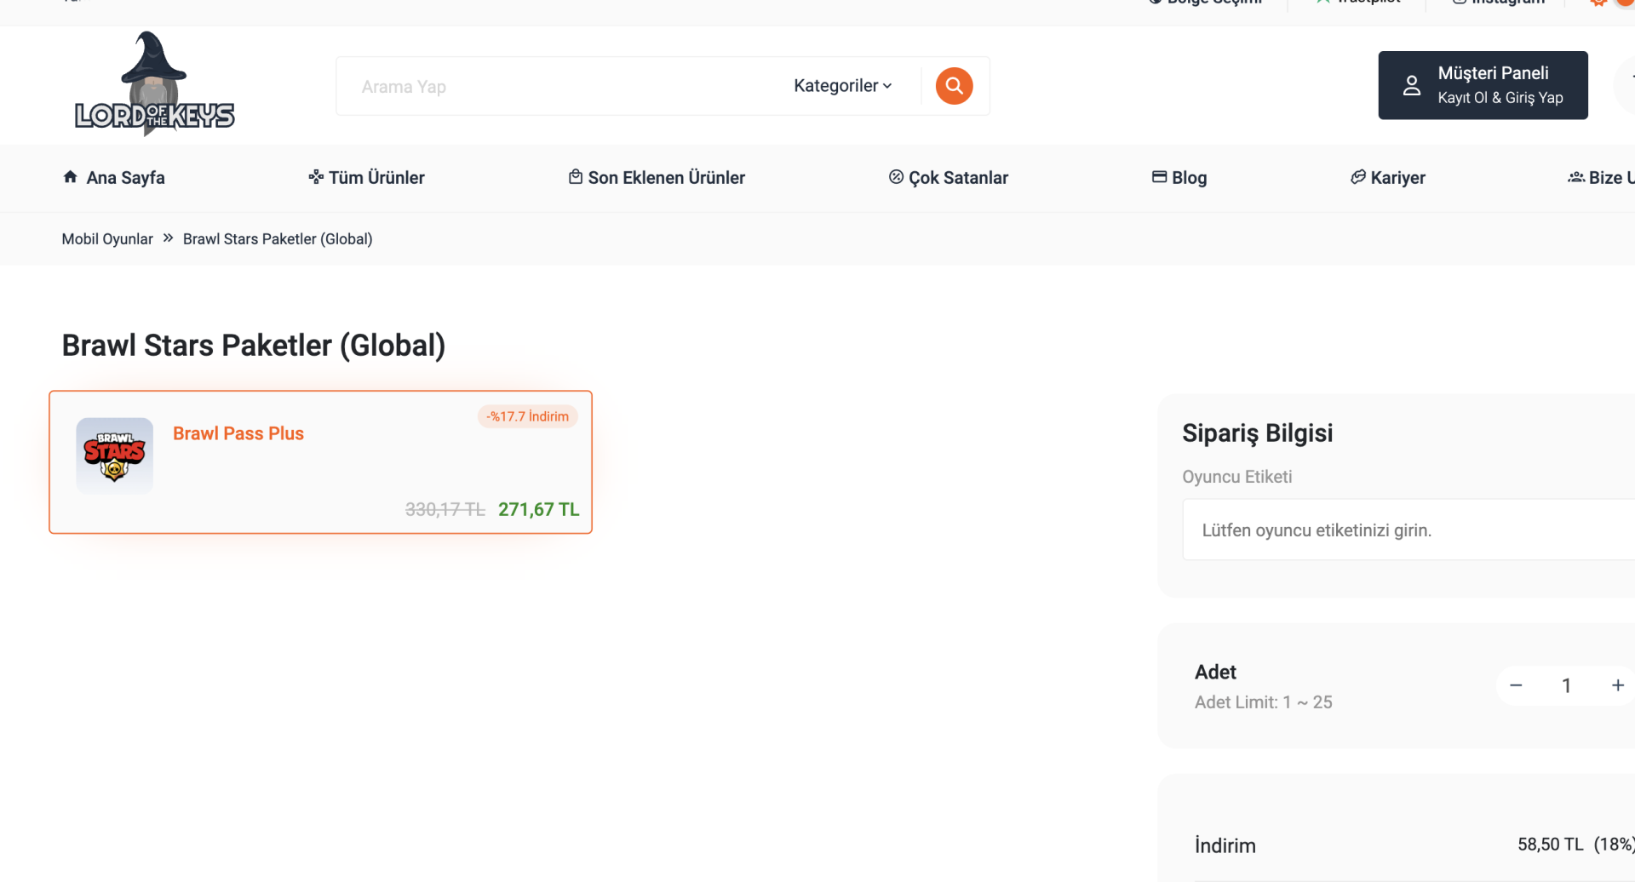Click Brawl Stars Paketler (Global) breadcrumb
Viewport: 1635px width, 882px height.
coord(278,239)
